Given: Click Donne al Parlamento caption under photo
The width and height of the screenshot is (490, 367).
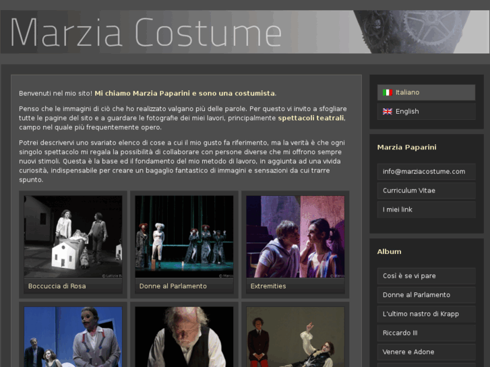Looking at the screenshot, I should (173, 286).
